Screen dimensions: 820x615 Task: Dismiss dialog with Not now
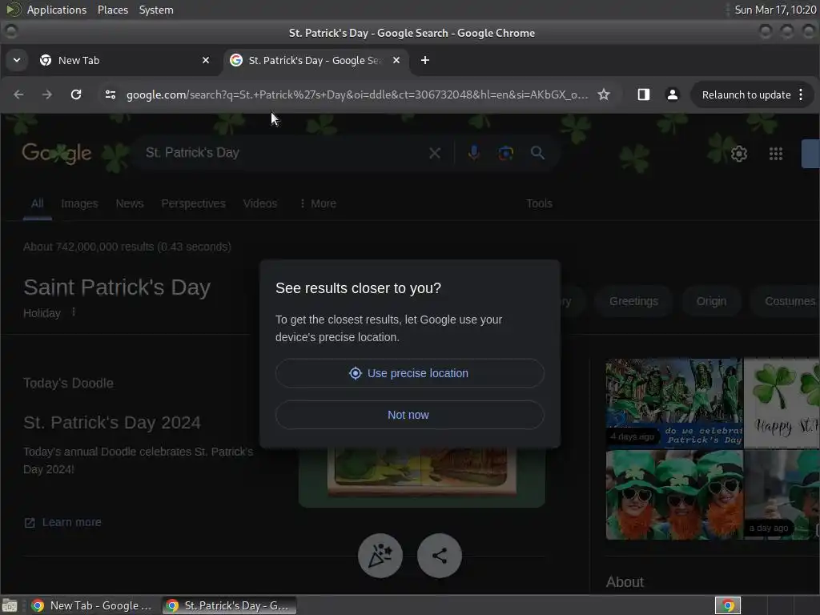click(409, 416)
